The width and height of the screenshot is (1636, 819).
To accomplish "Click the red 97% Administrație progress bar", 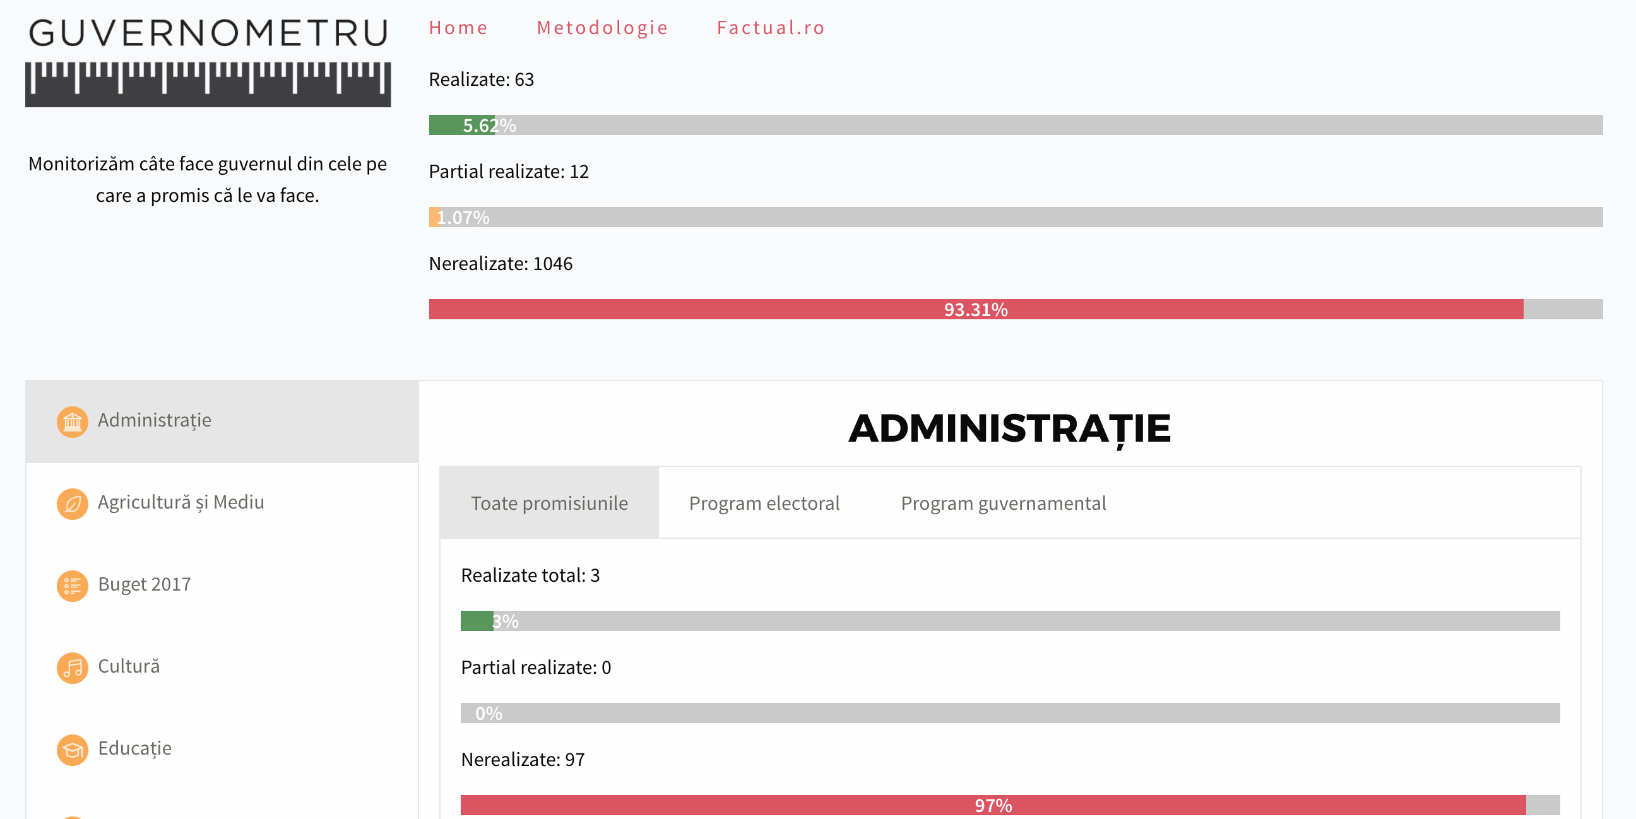I will click(x=993, y=805).
